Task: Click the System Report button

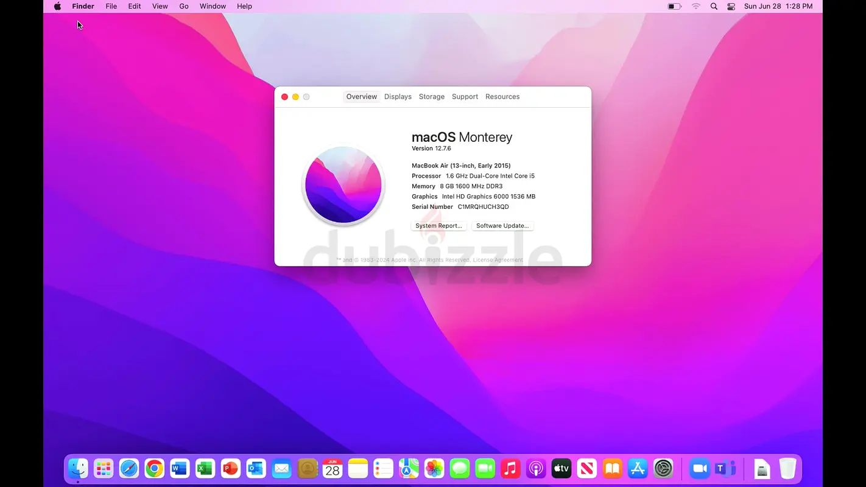Action: (438, 226)
